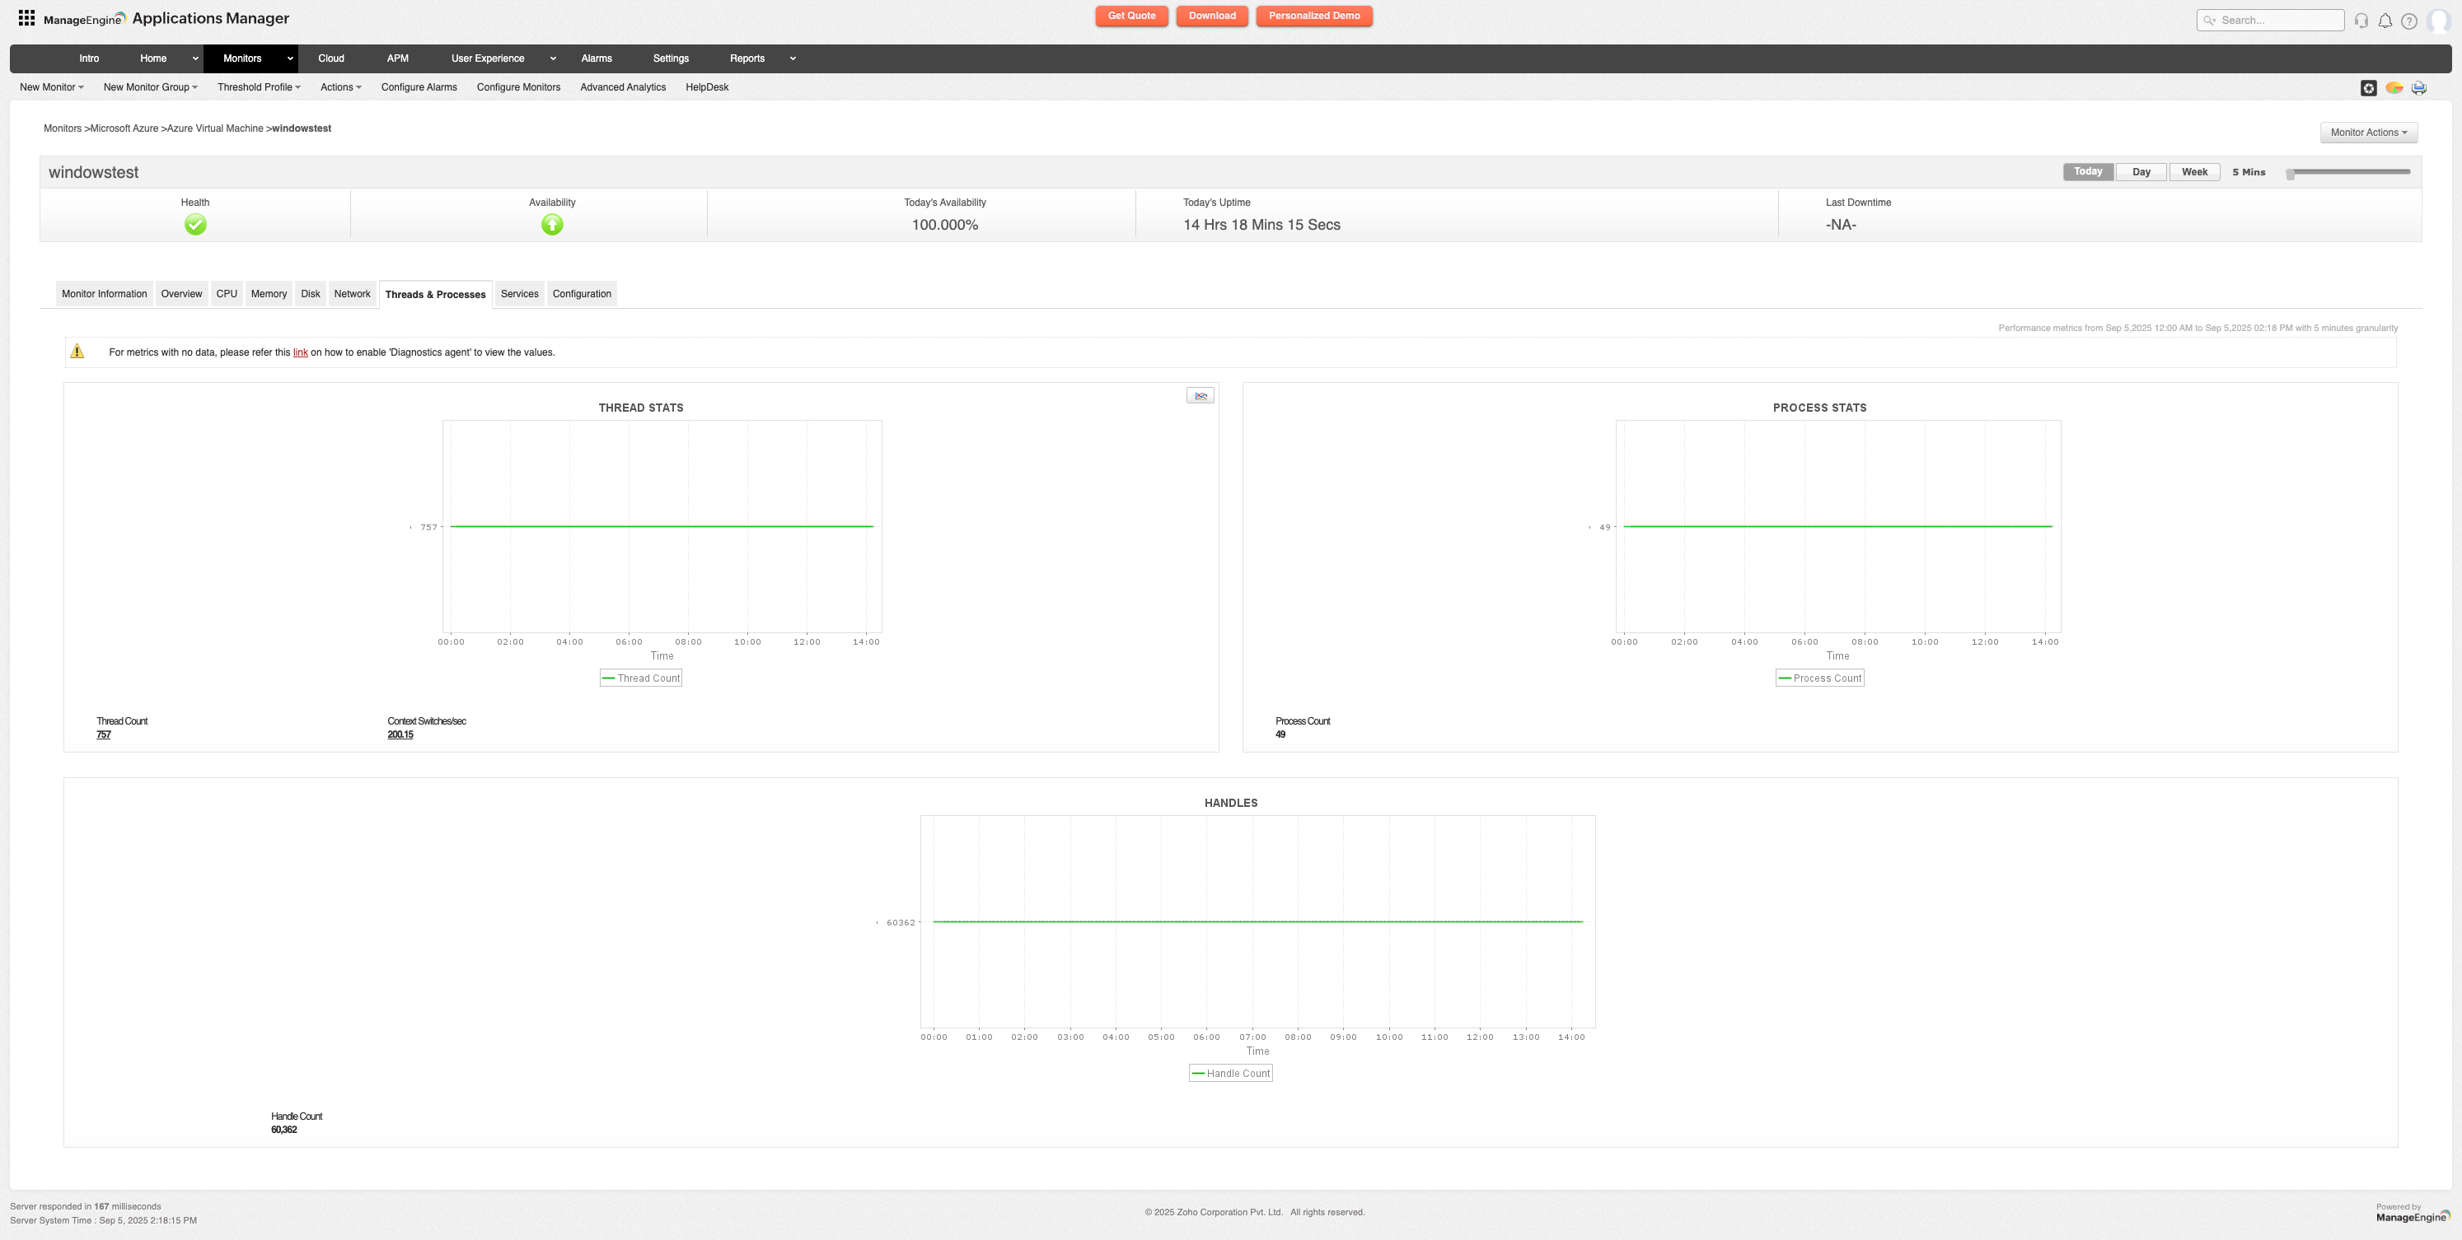2462x1240 pixels.
Task: Select the Today time range toggle
Action: point(2087,171)
